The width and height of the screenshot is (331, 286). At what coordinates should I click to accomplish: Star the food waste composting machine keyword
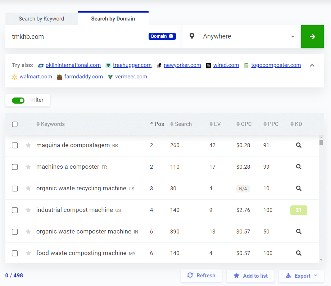point(28,253)
